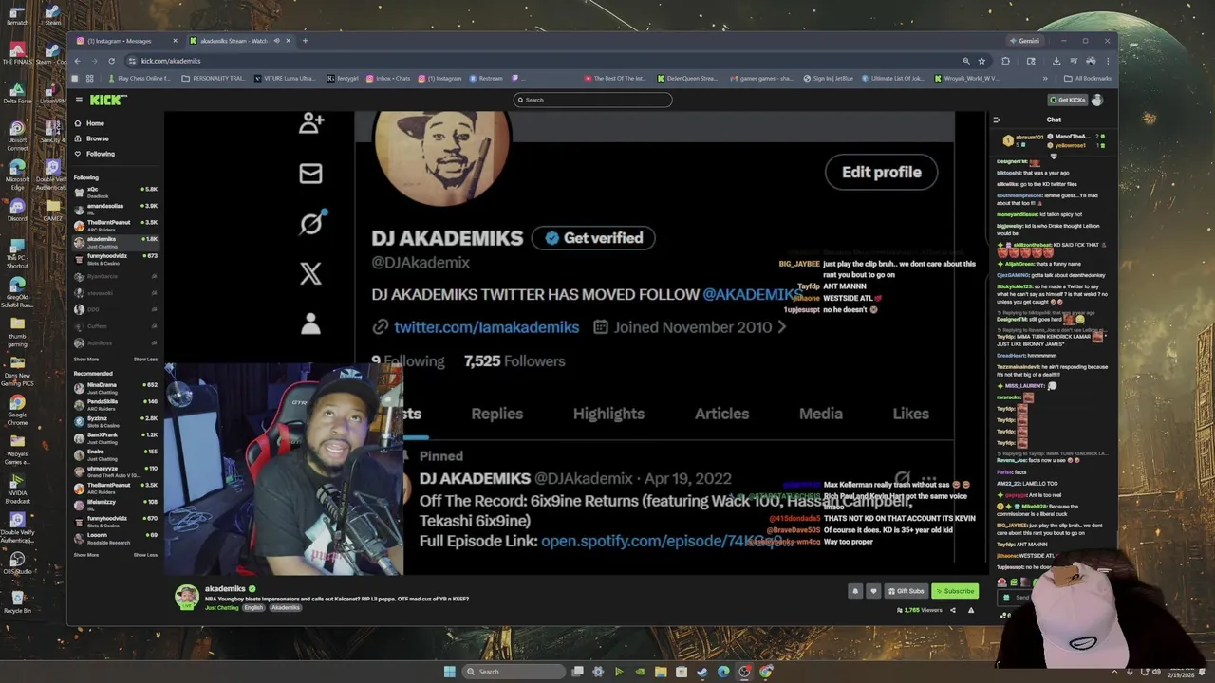Open File Explorer from the taskbar
The height and width of the screenshot is (683, 1215).
pyautogui.click(x=661, y=672)
